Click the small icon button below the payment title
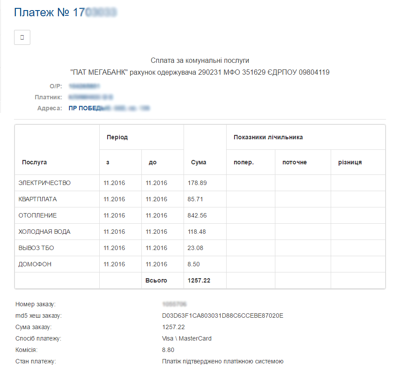The image size is (397, 370). coord(22,37)
